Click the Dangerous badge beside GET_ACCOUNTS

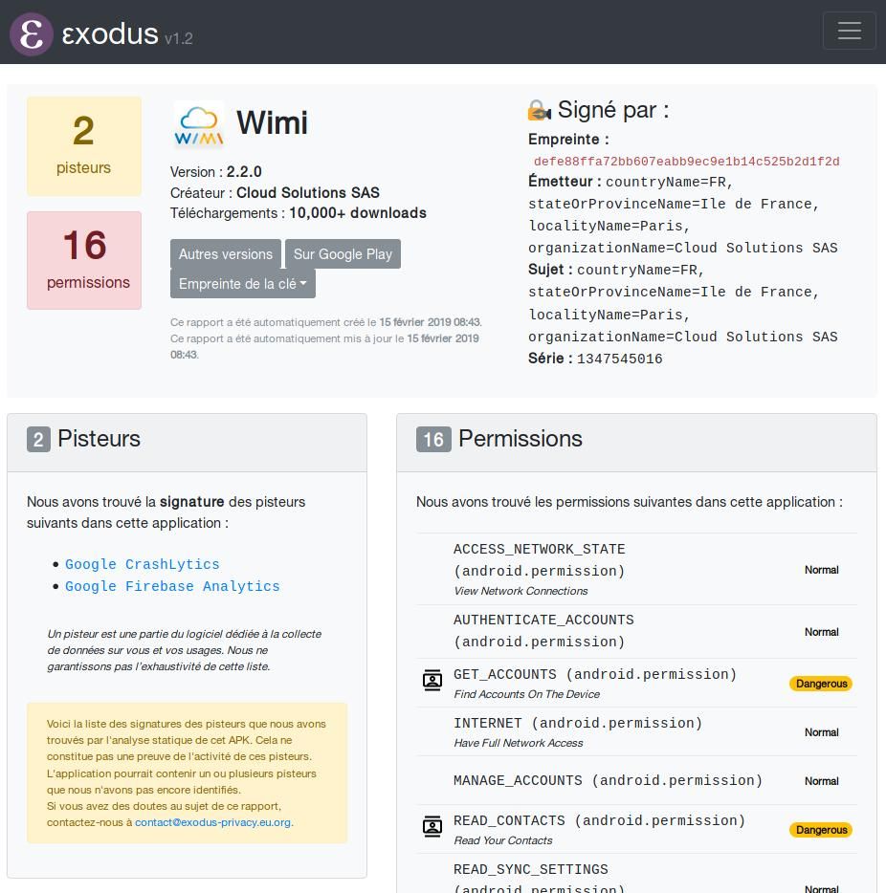pyautogui.click(x=821, y=684)
